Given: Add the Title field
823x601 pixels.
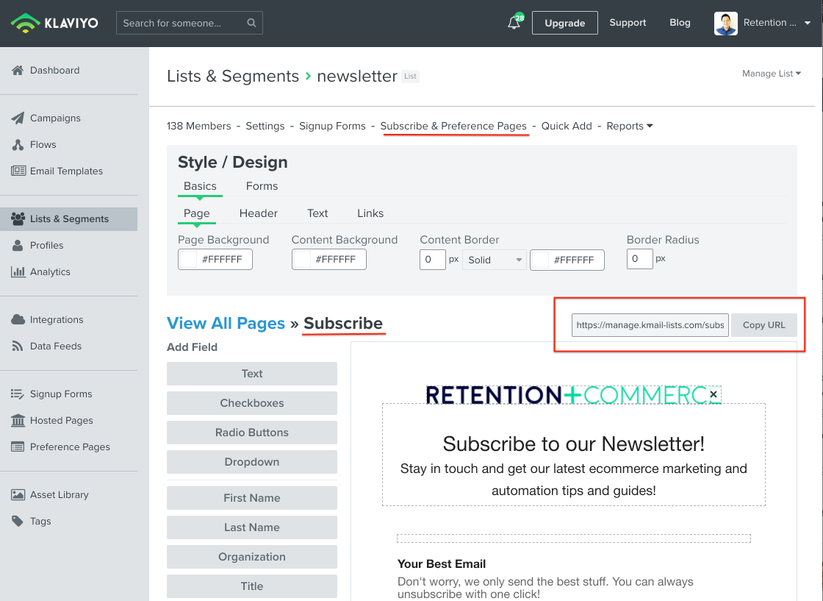Looking at the screenshot, I should click(x=252, y=586).
